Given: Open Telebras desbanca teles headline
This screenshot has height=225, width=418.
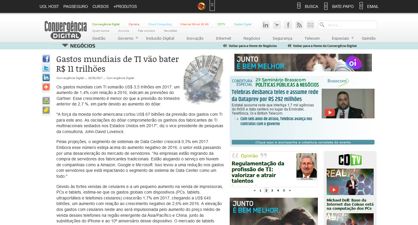Looking at the screenshot, I should 275,95.
